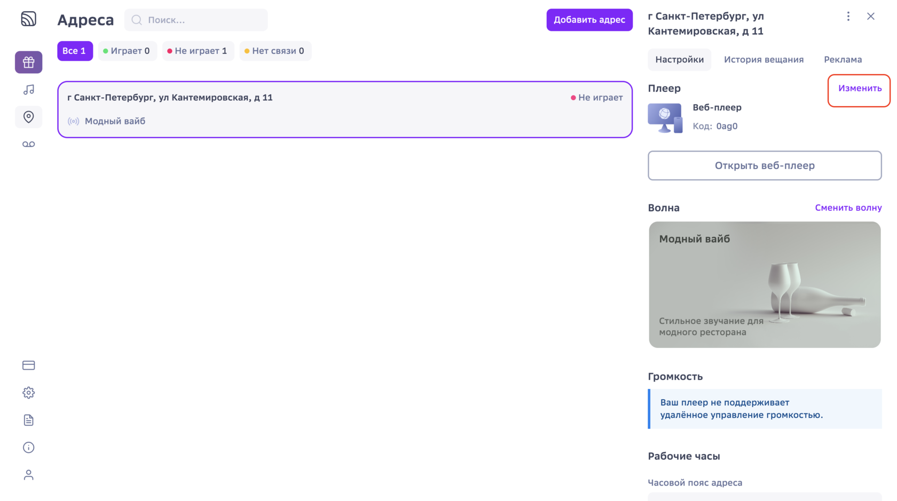Close the address details panel

pyautogui.click(x=871, y=17)
